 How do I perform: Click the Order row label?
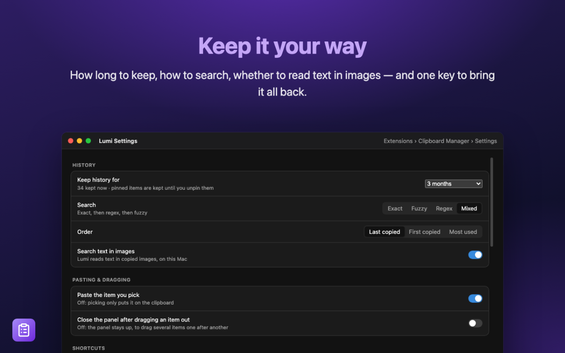coord(85,232)
